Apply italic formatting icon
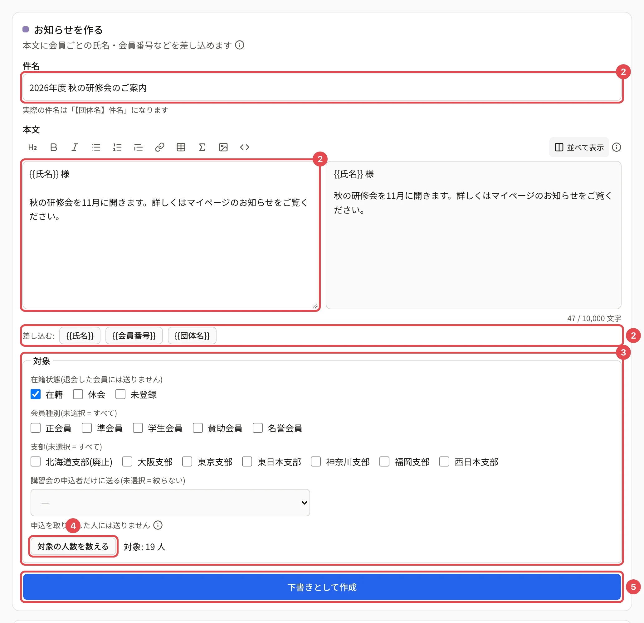 [x=75, y=147]
